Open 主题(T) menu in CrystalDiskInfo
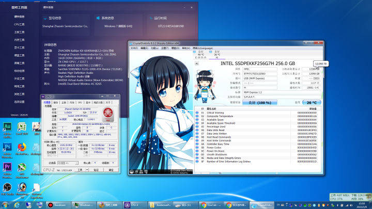Image resolution: width=372 pixels, height=209 pixels. pyautogui.click(x=165, y=48)
